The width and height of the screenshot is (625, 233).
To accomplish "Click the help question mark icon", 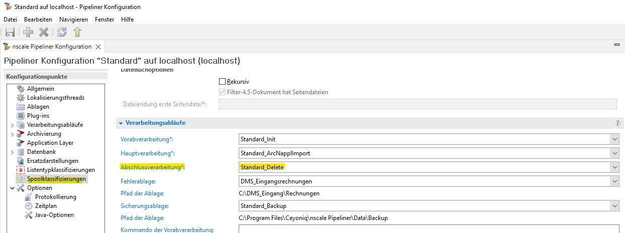I will [x=617, y=123].
